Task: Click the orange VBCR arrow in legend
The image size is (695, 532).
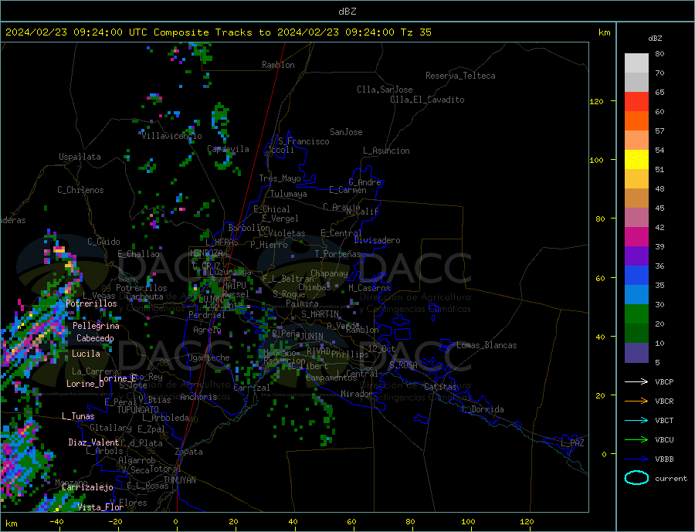Action: pyautogui.click(x=636, y=402)
